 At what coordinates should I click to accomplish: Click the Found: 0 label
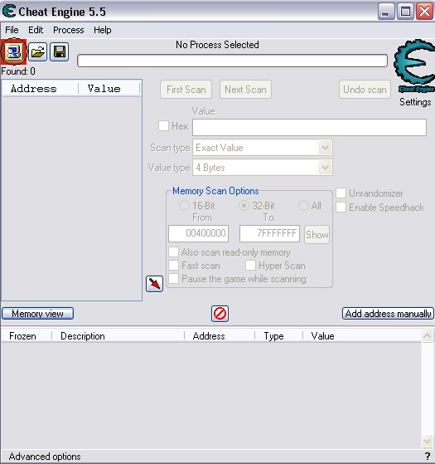18,71
